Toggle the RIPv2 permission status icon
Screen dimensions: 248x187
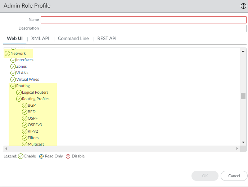pos(24,132)
